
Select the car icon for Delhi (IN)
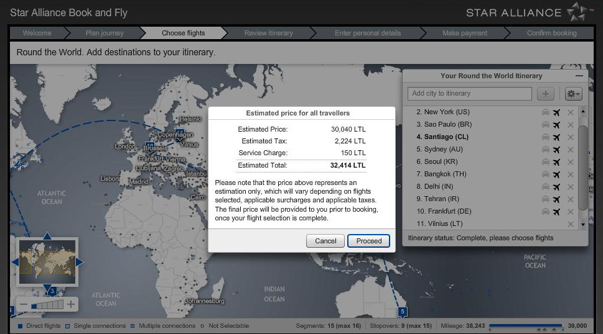[x=545, y=187]
